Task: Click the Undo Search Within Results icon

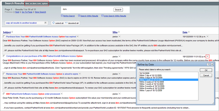Action: 102,16
